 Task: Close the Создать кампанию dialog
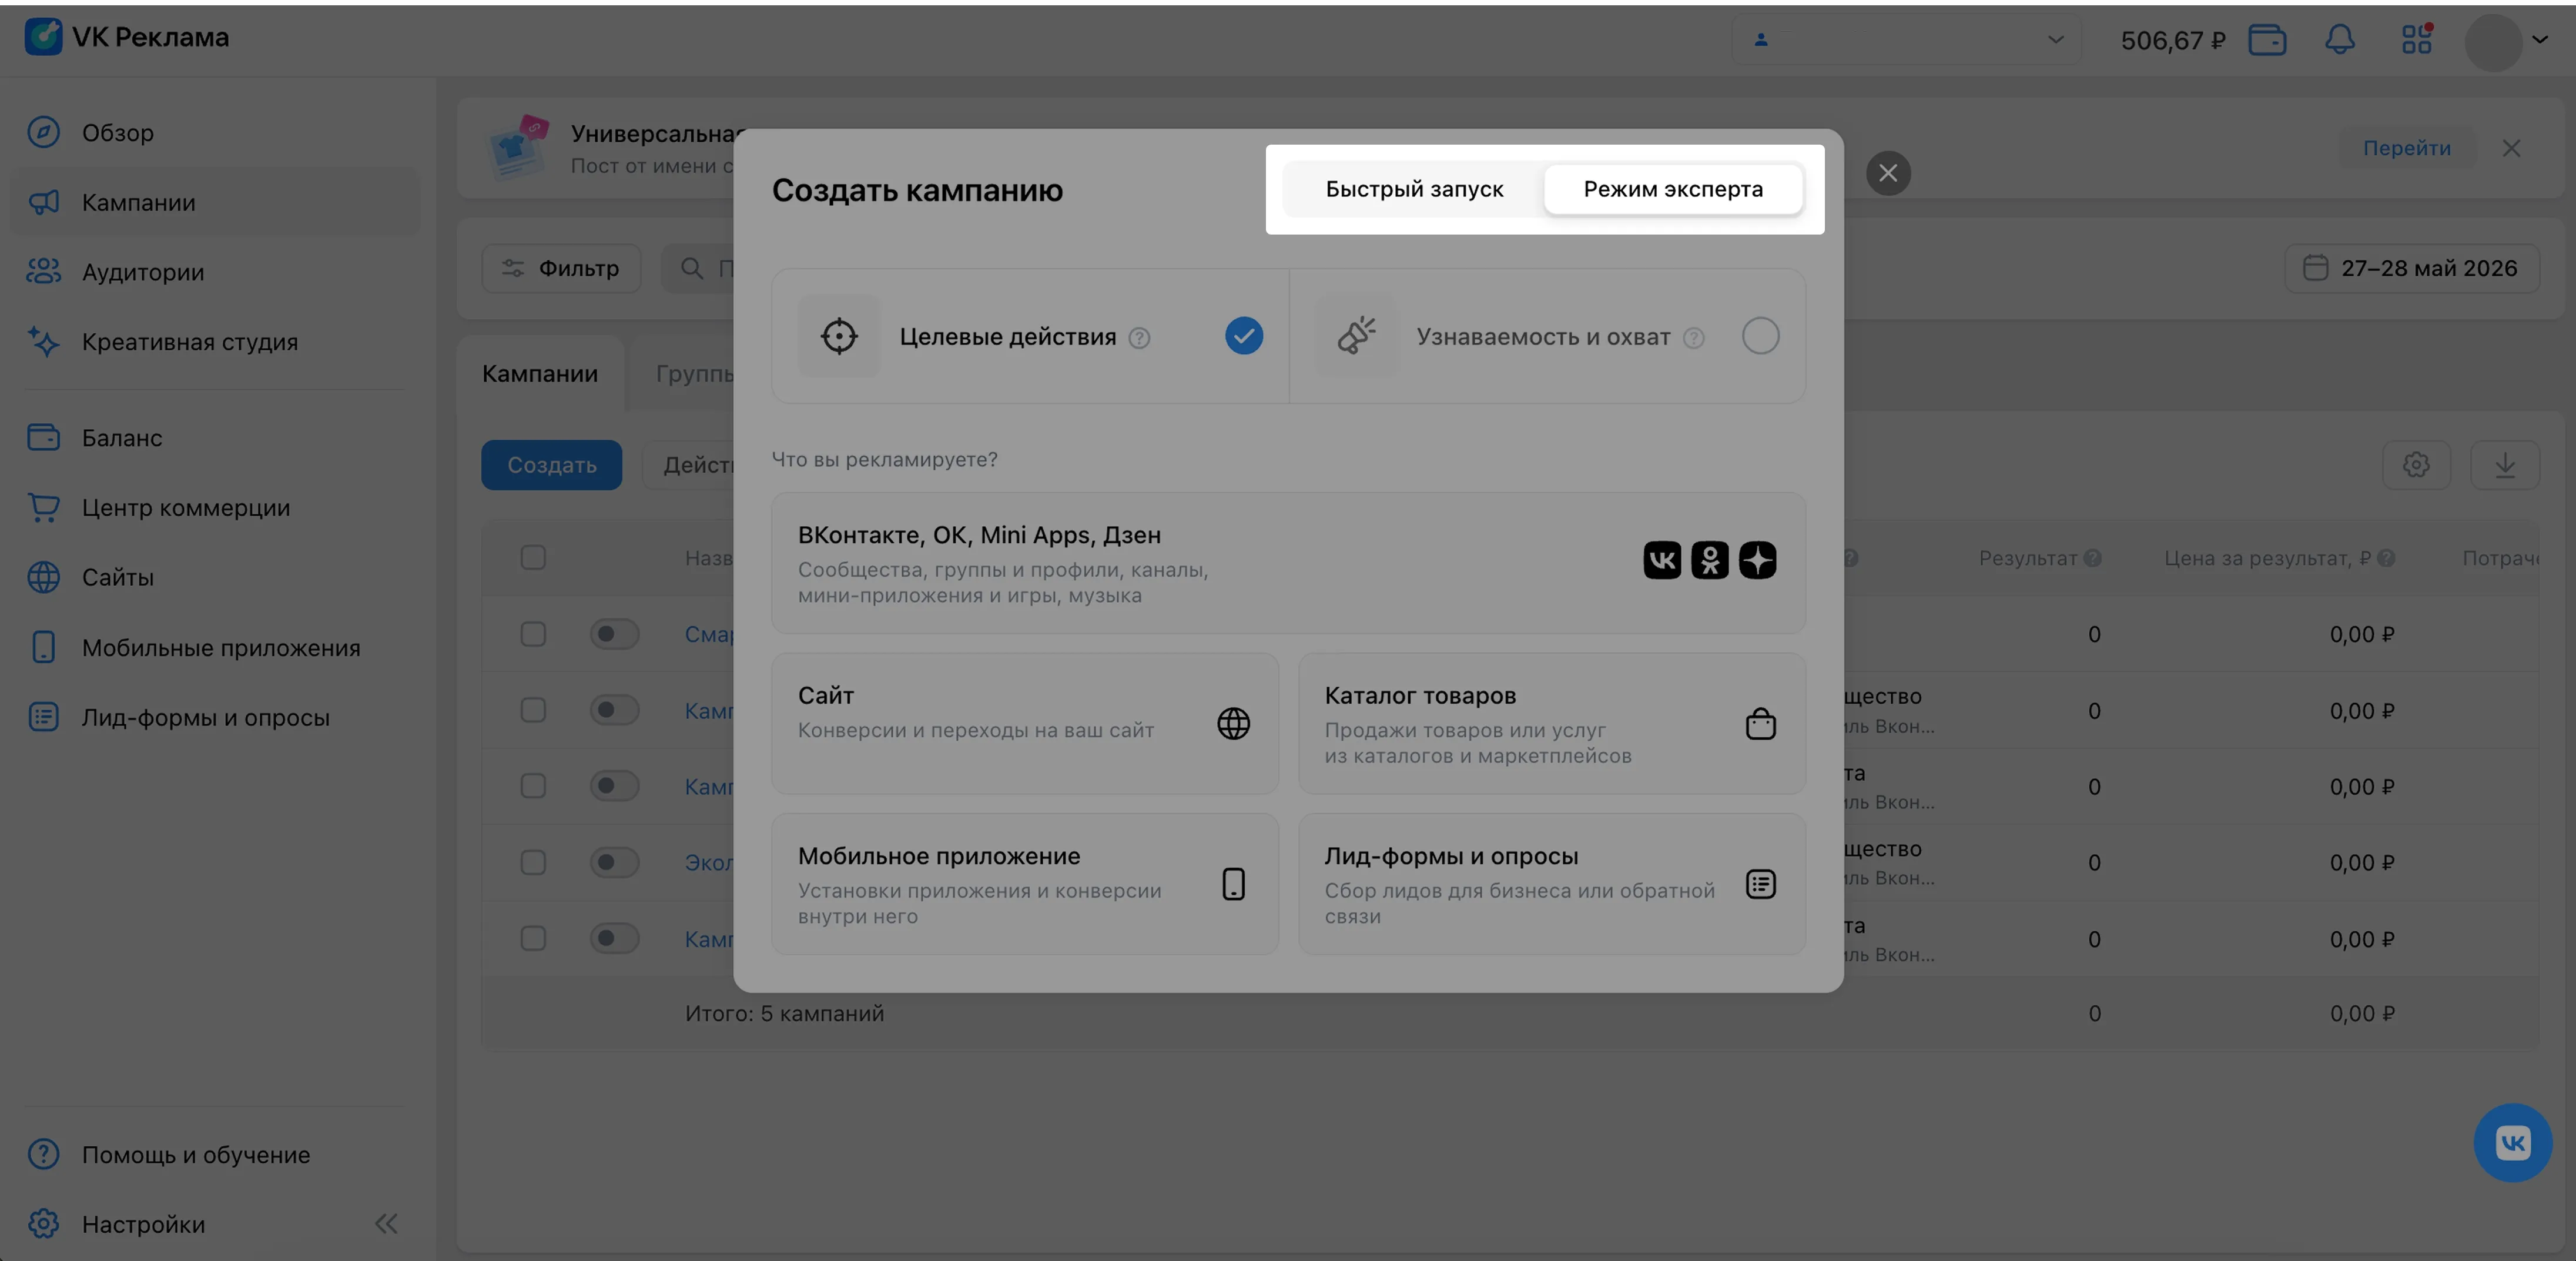point(1888,173)
